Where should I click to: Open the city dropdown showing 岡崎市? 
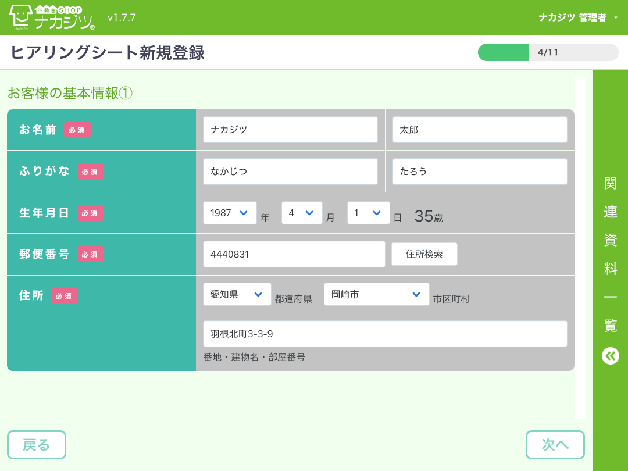point(376,294)
